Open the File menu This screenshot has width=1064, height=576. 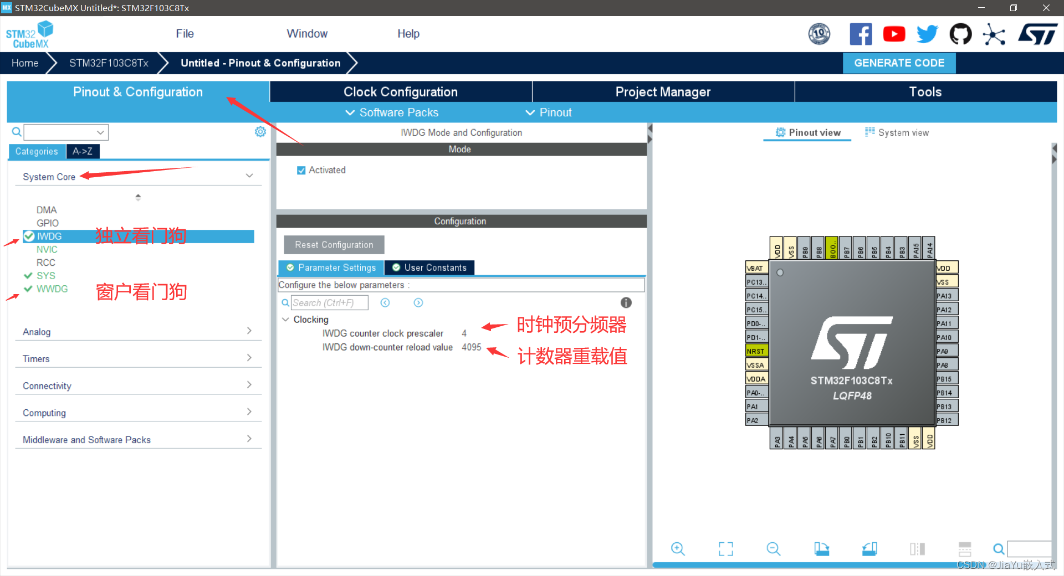185,34
